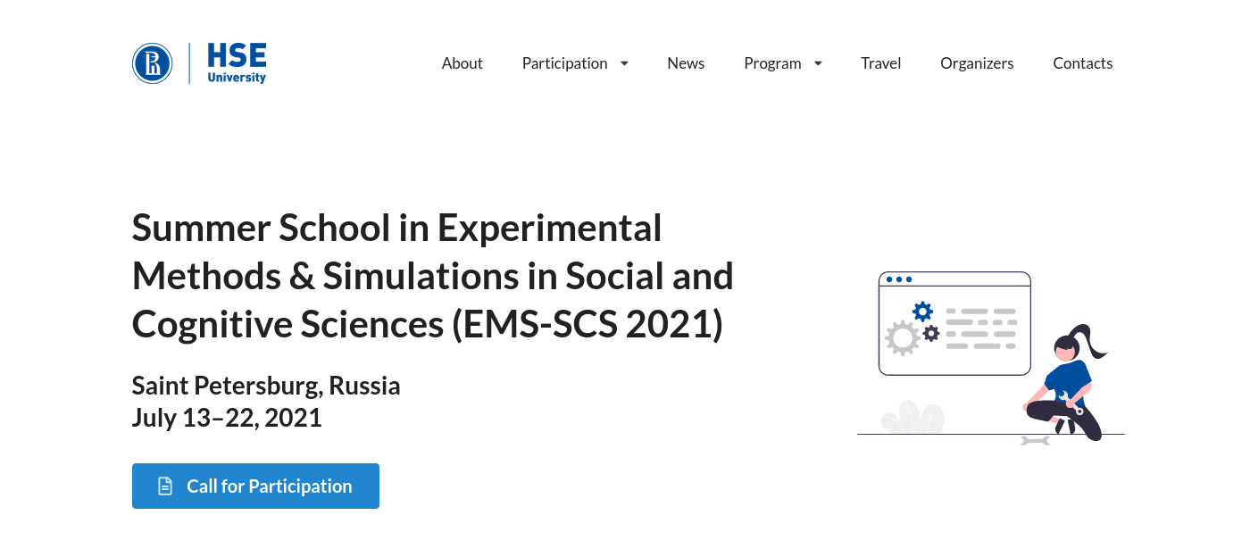Select the News navigation item

686,62
